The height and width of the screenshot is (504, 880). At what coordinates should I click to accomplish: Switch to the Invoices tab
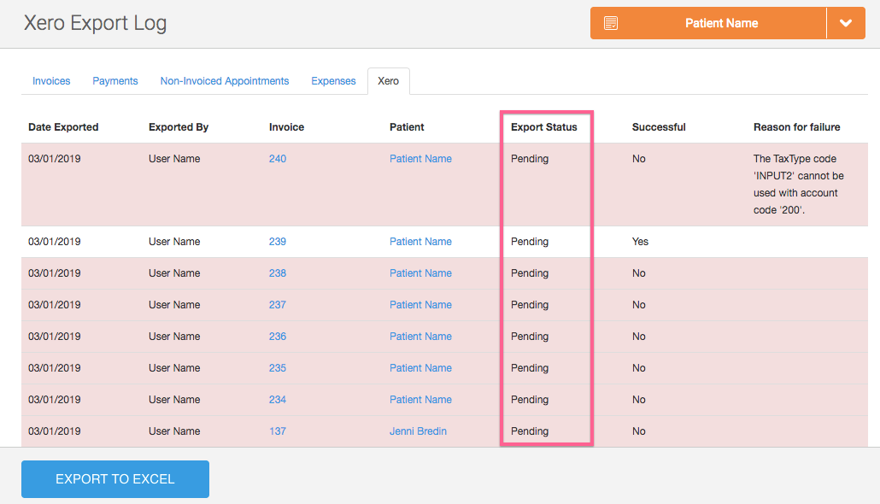(51, 81)
